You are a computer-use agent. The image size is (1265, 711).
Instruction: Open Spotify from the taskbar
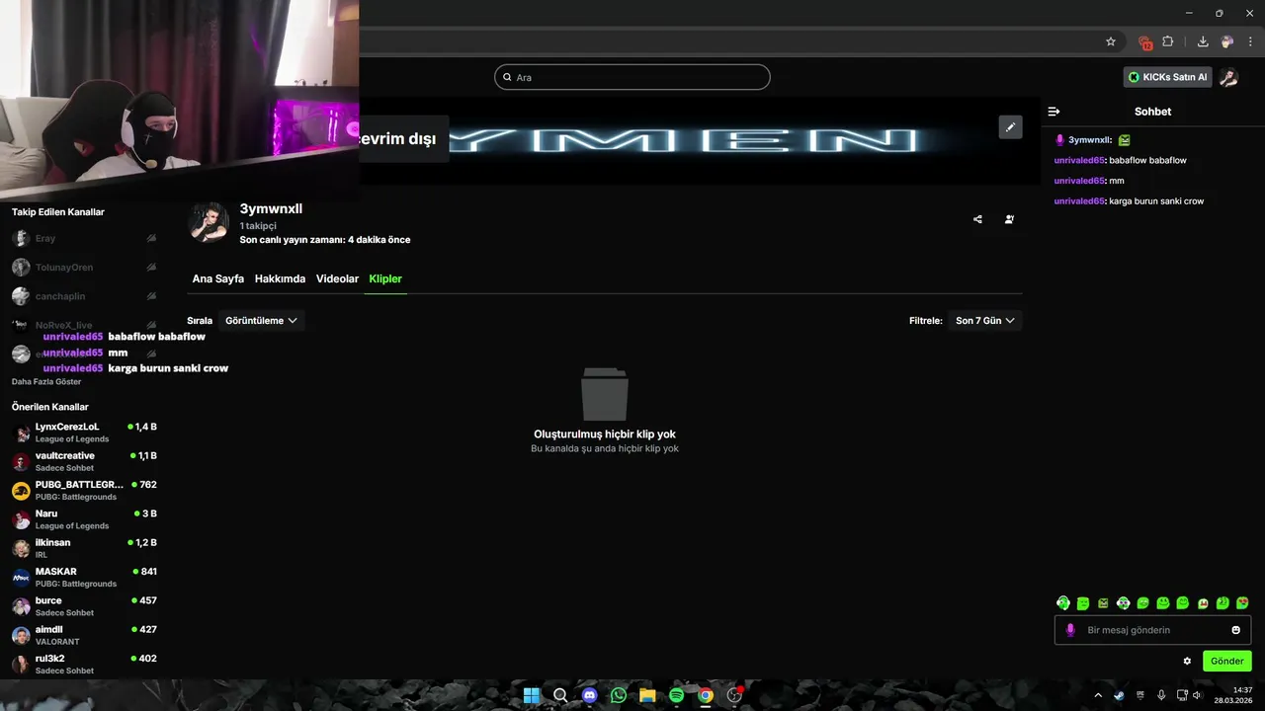676,695
